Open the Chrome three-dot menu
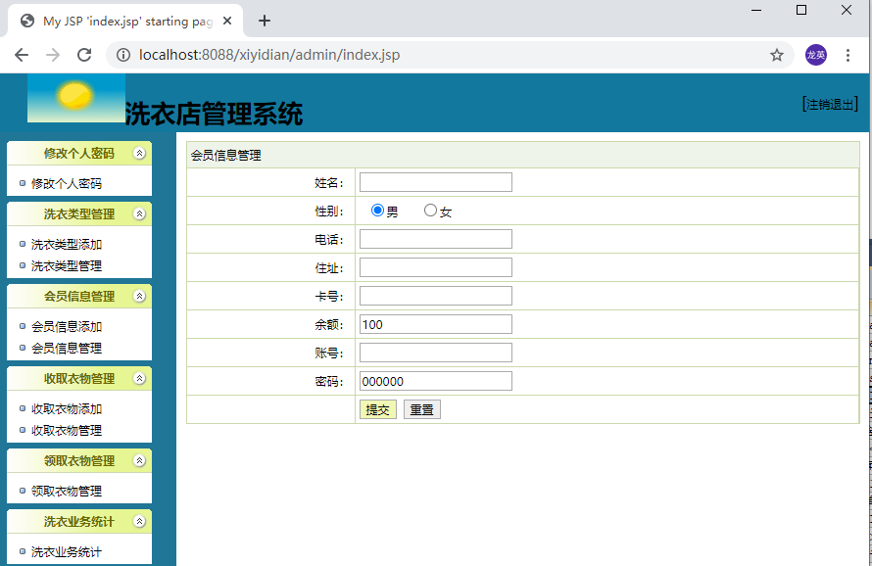This screenshot has width=872, height=566. tap(848, 55)
